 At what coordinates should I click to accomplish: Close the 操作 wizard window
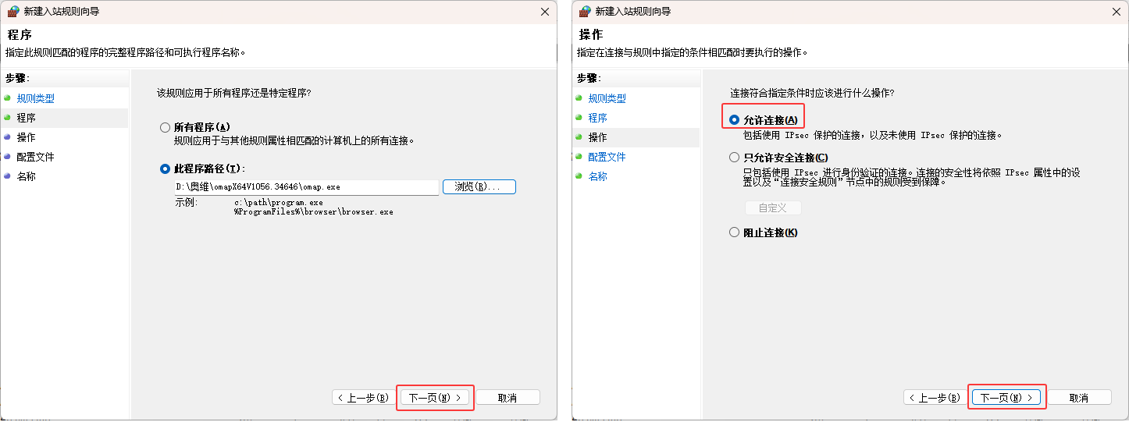click(1117, 11)
